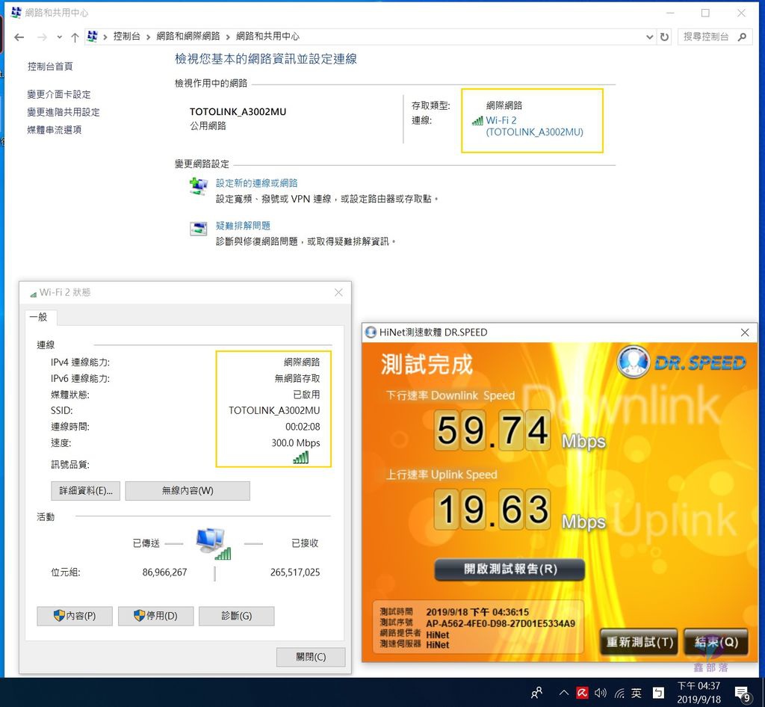
Task: Click 結束(Q) button in DR.SPEED
Action: [x=716, y=642]
